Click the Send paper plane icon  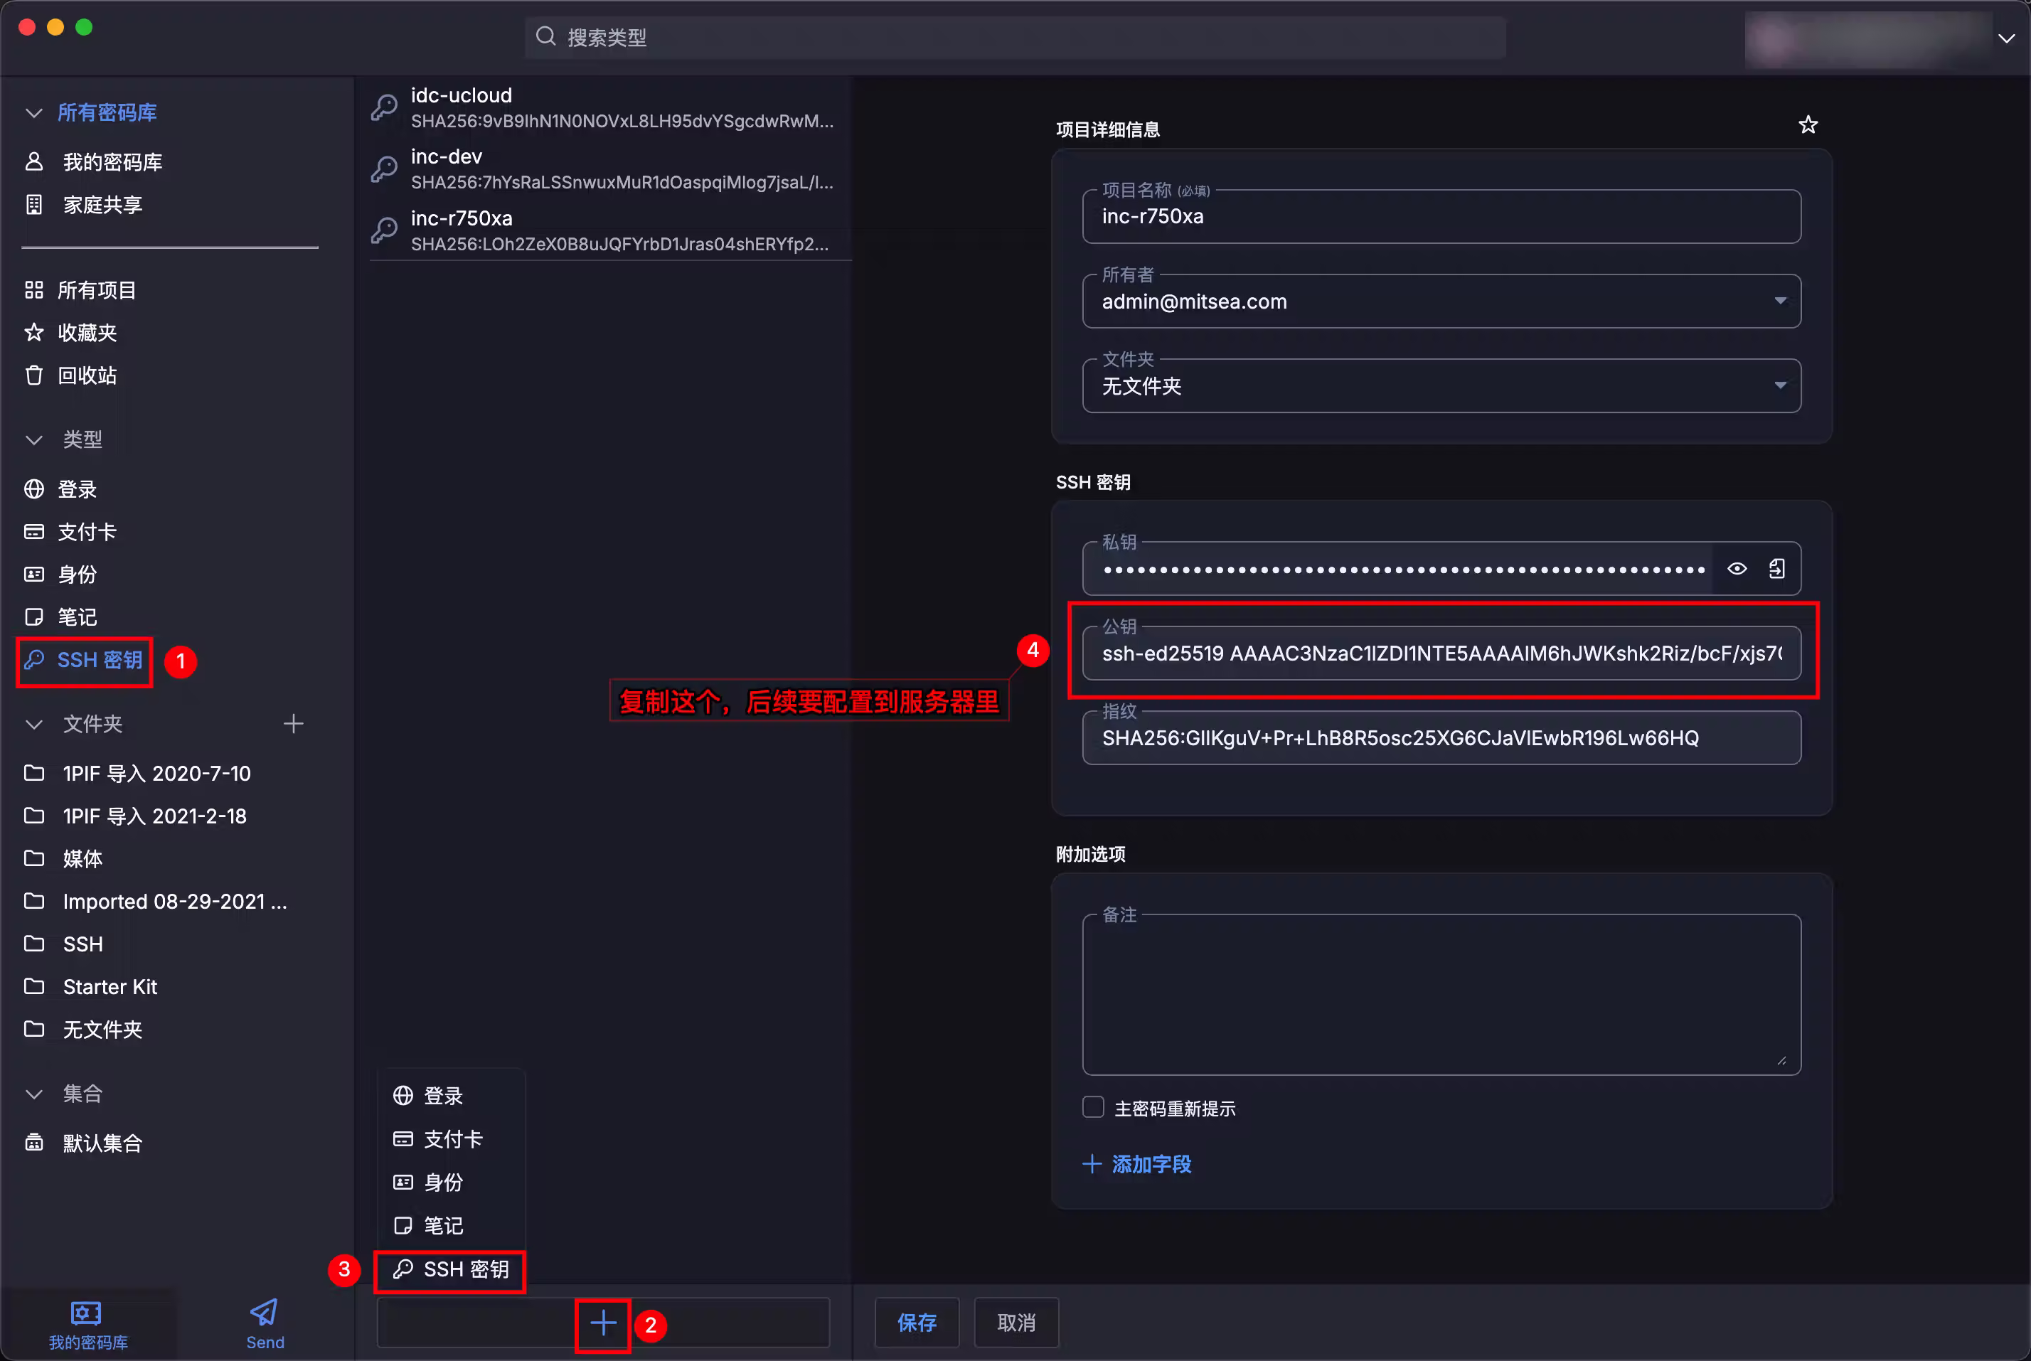click(x=264, y=1313)
